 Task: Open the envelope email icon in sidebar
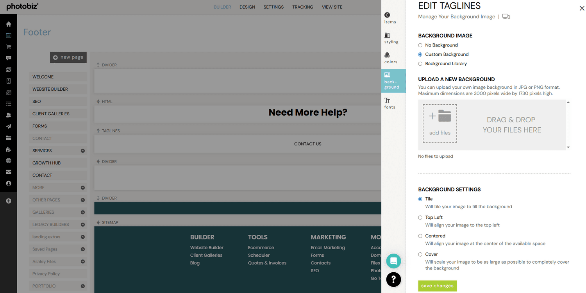9,172
